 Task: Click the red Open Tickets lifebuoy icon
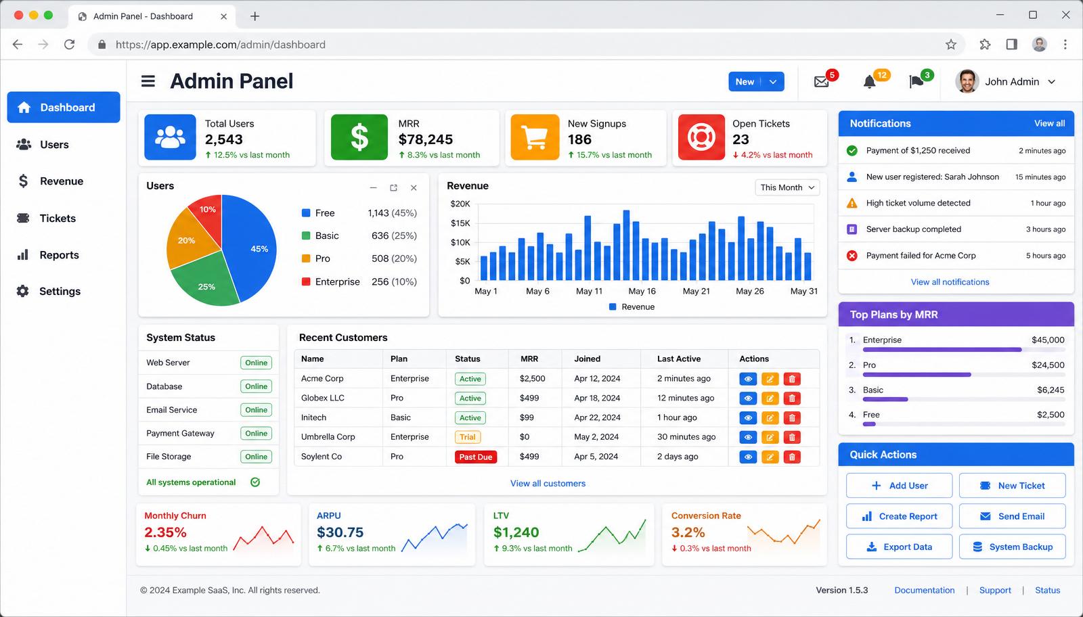(x=701, y=137)
